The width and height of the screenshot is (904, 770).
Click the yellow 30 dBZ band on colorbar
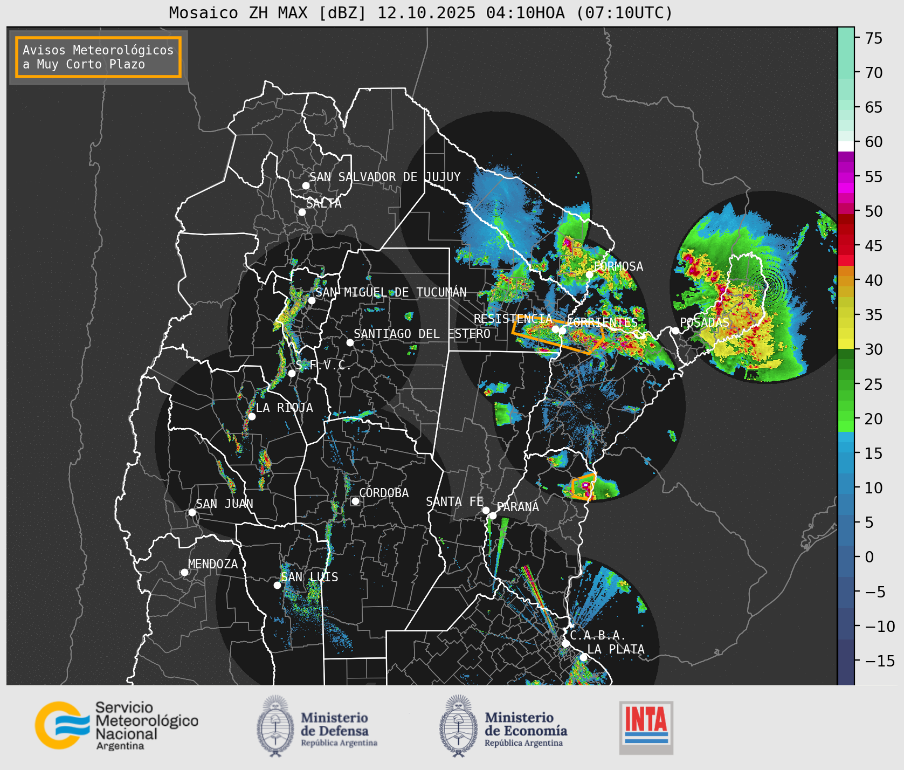point(846,343)
